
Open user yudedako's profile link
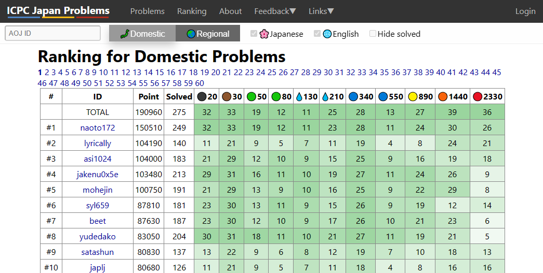[x=98, y=236]
